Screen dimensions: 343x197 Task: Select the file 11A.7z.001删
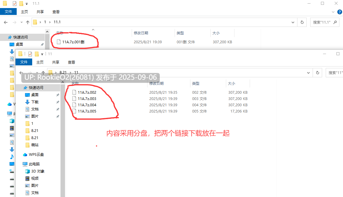[x=73, y=42]
